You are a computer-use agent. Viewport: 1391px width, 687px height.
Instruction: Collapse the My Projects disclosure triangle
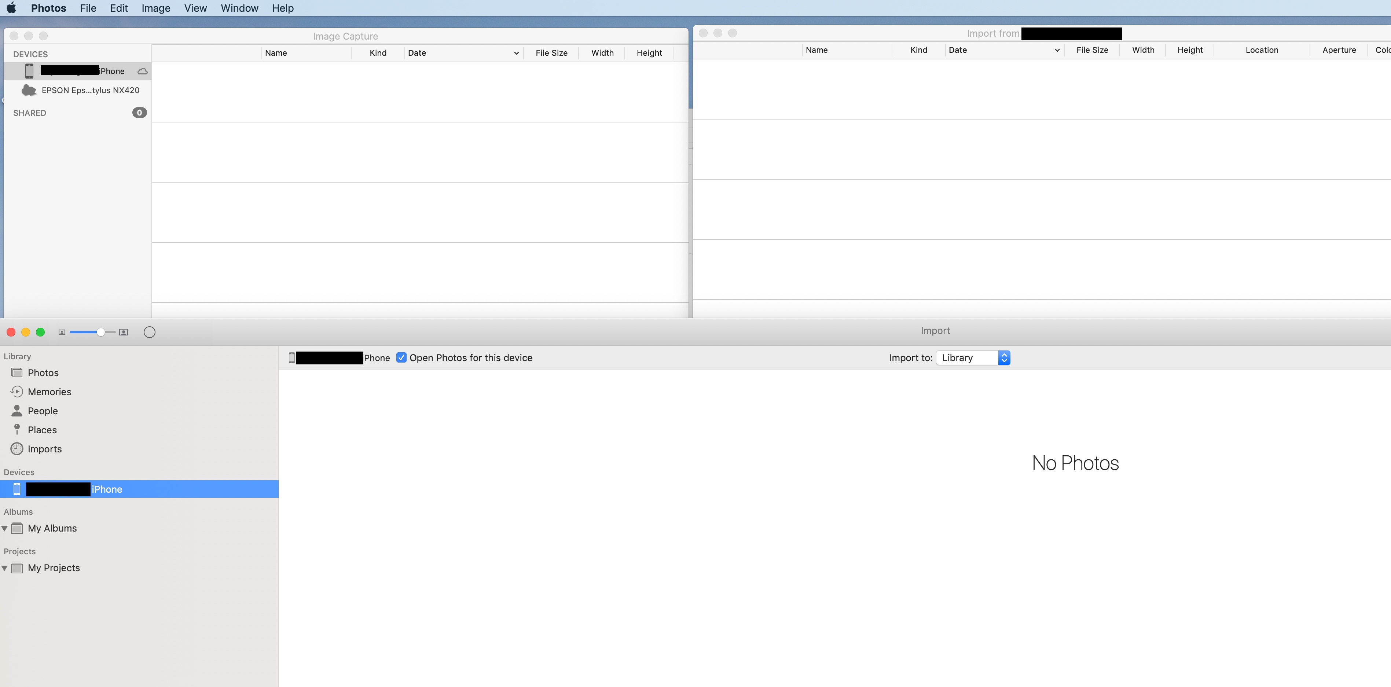5,567
